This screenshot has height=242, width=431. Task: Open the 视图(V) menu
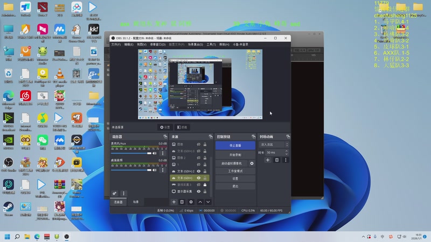(142, 45)
